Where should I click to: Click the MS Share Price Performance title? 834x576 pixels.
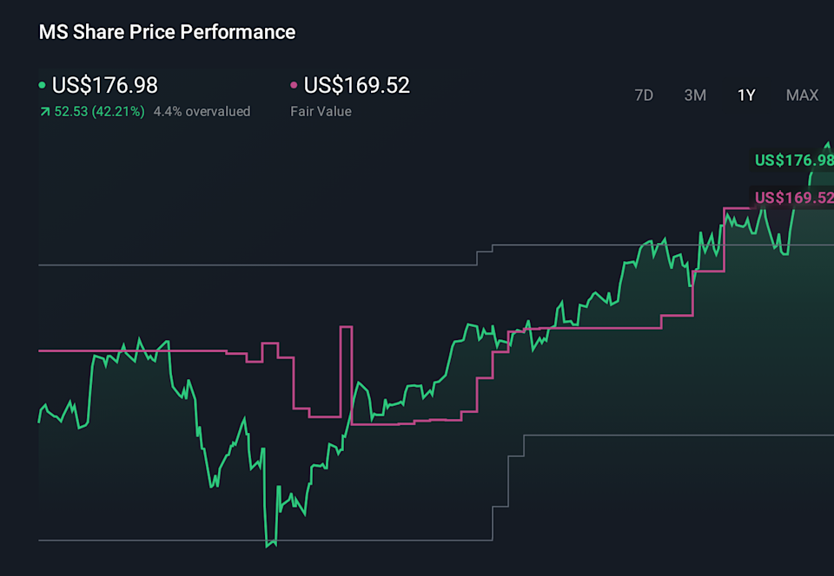tap(167, 33)
